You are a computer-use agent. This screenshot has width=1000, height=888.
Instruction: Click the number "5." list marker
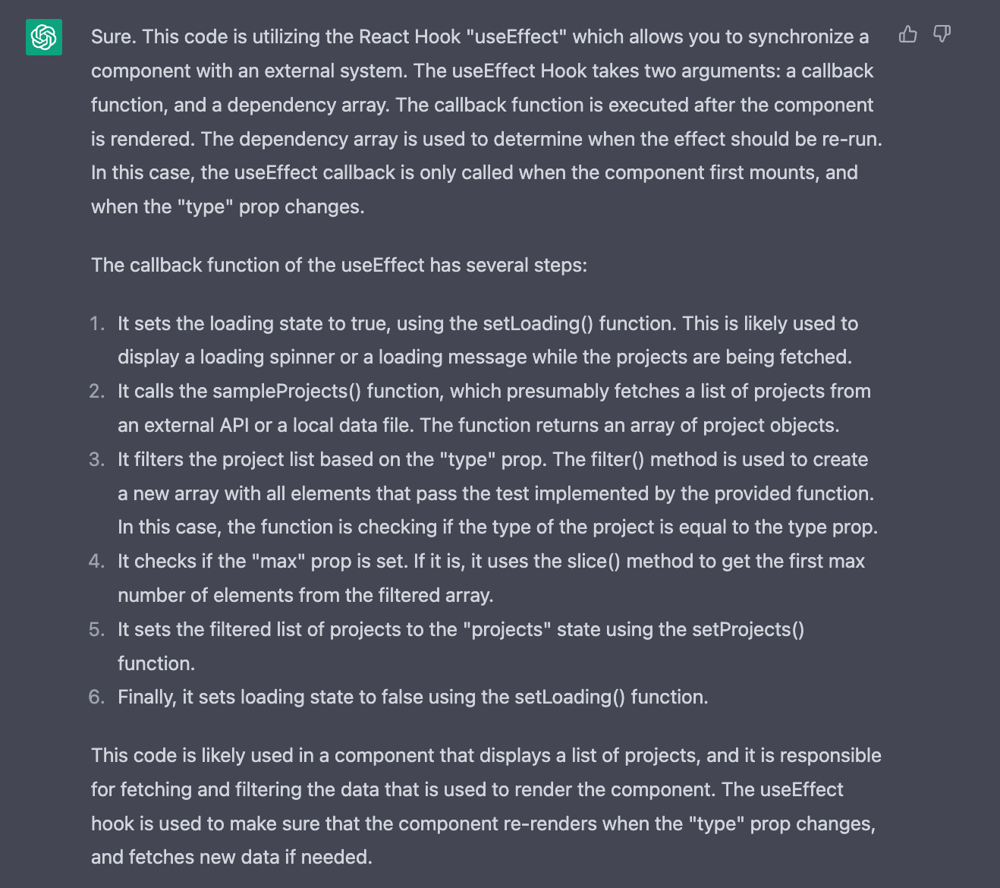point(96,629)
